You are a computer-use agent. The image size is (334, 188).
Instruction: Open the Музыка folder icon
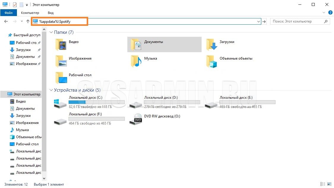tap(137, 61)
